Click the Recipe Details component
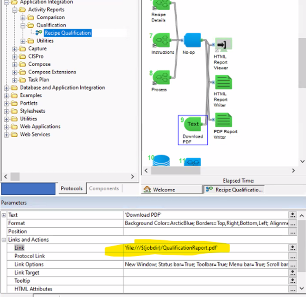Screen dimensions: 306x297 [162, 5]
